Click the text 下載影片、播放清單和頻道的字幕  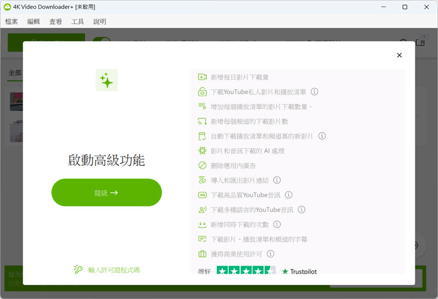[259, 239]
